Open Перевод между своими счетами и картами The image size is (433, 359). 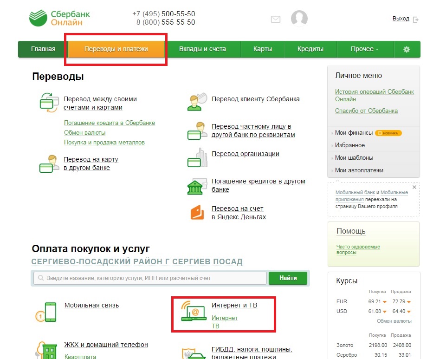pyautogui.click(x=100, y=103)
